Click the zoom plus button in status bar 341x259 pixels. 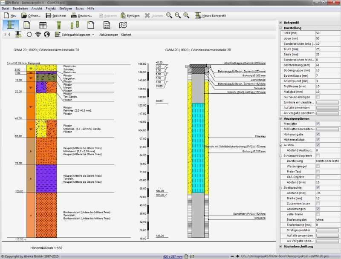[x=237, y=256]
